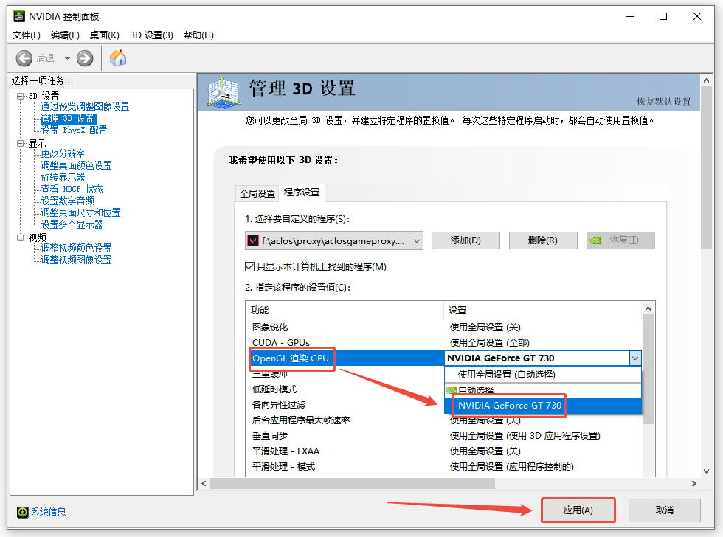Select 调整视频颜色设置 in tree

coord(77,248)
